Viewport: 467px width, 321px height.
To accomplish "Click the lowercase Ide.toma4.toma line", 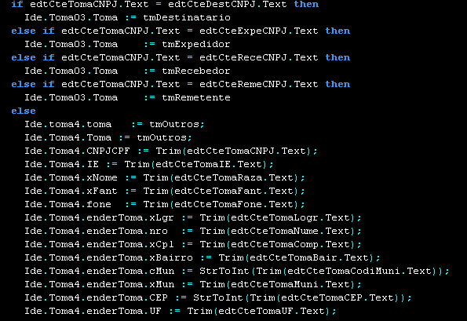I will (x=115, y=125).
